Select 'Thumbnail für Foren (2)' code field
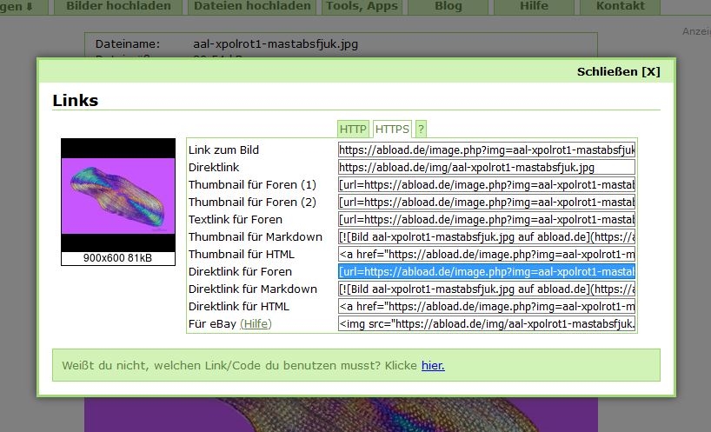 pyautogui.click(x=487, y=202)
